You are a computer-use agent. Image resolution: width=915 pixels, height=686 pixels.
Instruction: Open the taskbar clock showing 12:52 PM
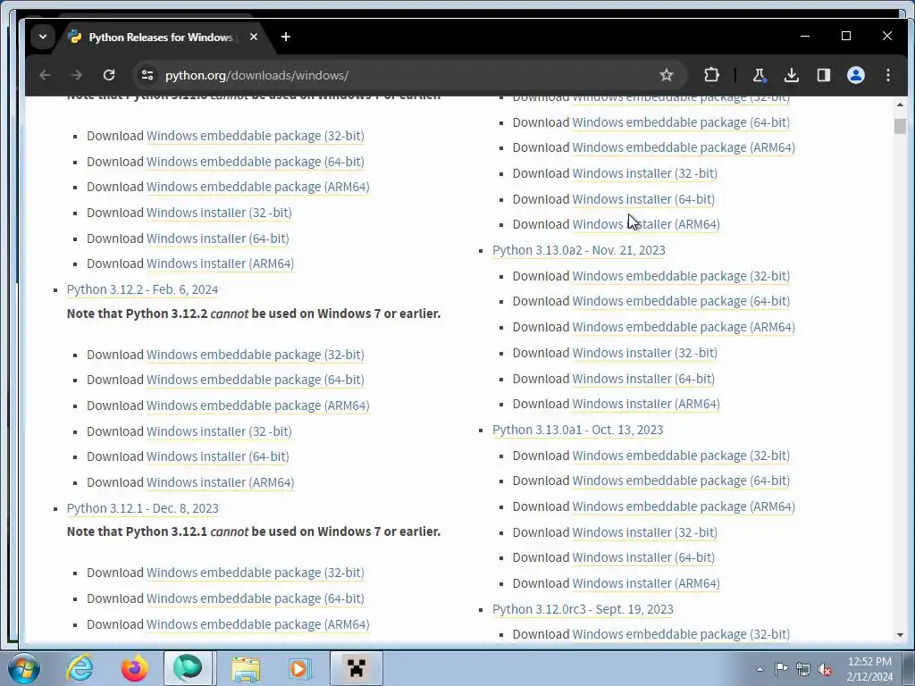pos(869,669)
